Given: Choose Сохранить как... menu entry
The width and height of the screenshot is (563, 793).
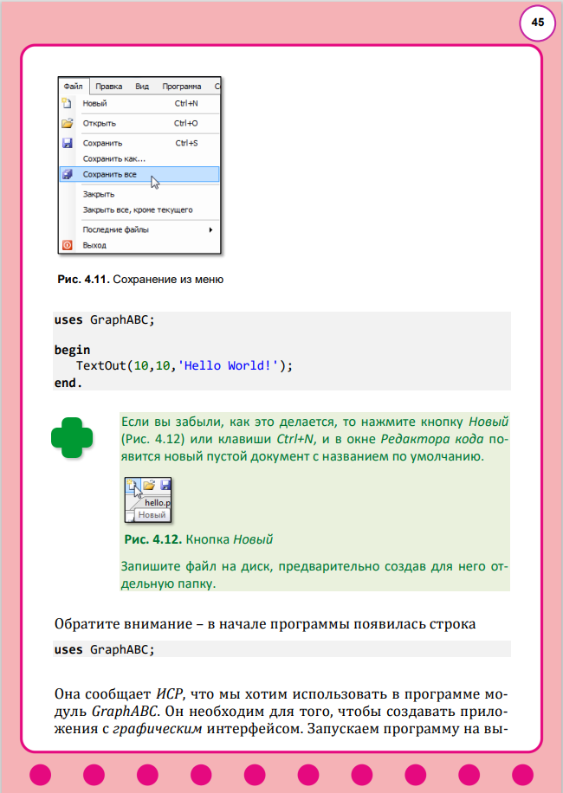Looking at the screenshot, I should click(x=113, y=158).
